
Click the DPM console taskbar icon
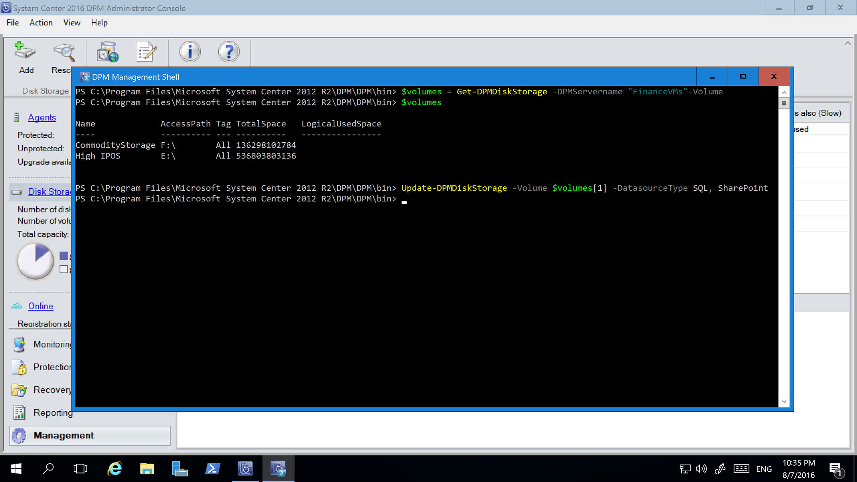pos(246,468)
